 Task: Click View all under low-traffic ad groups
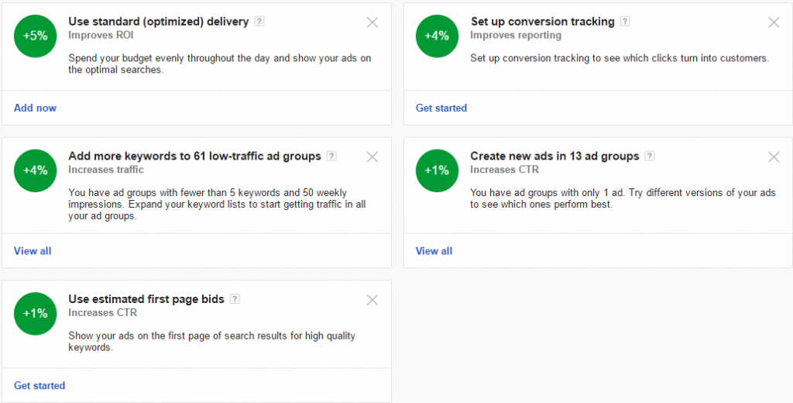click(33, 251)
